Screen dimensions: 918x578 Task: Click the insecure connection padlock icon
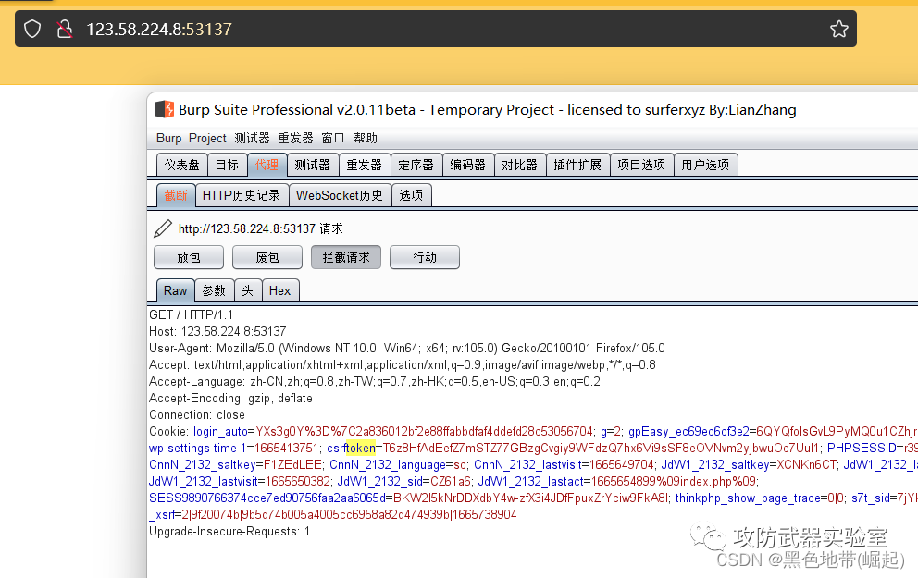point(65,29)
